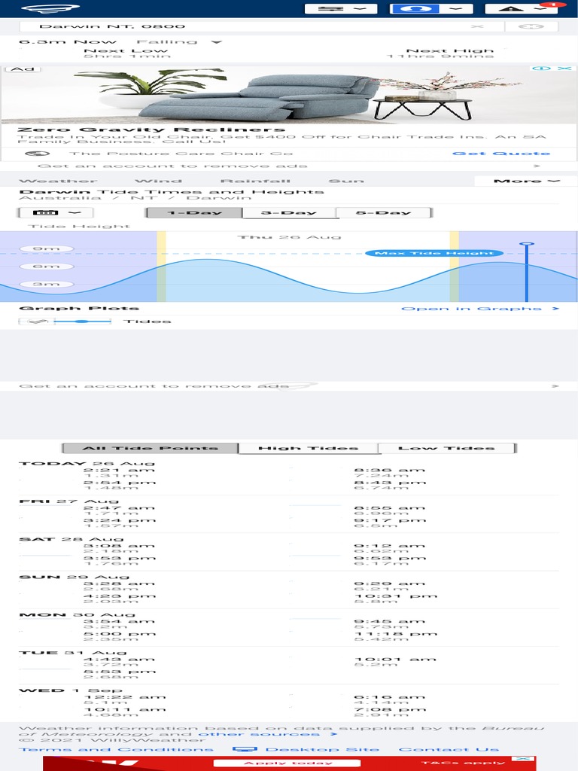578x771 pixels.
Task: Select the Low Tides filter
Action: (x=446, y=448)
